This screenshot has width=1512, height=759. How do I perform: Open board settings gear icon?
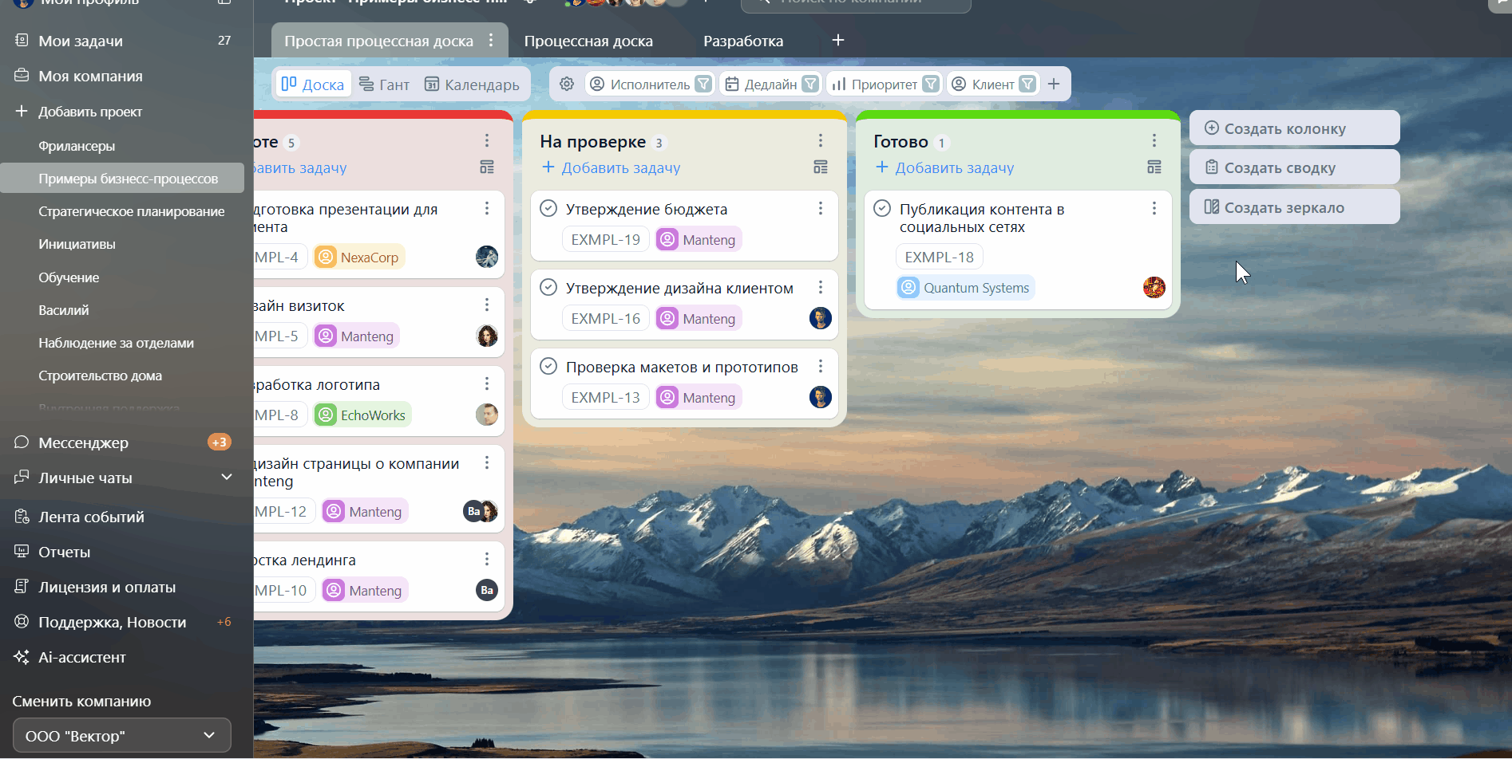point(567,85)
